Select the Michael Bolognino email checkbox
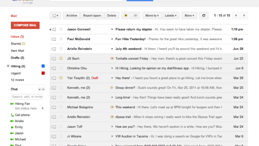Screen dimensions: 259x146 point(54,107)
